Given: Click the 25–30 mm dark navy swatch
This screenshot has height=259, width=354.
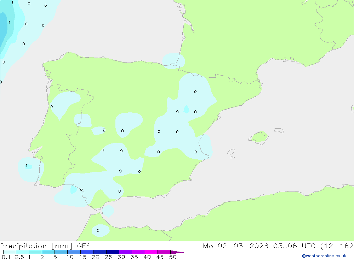Looking at the screenshot, I should [113, 252].
